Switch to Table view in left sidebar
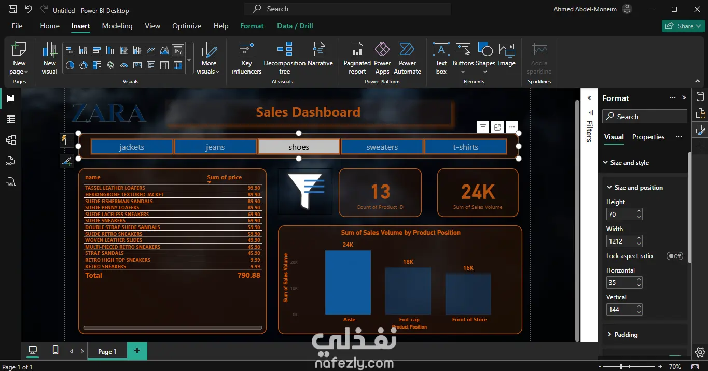 [x=10, y=119]
